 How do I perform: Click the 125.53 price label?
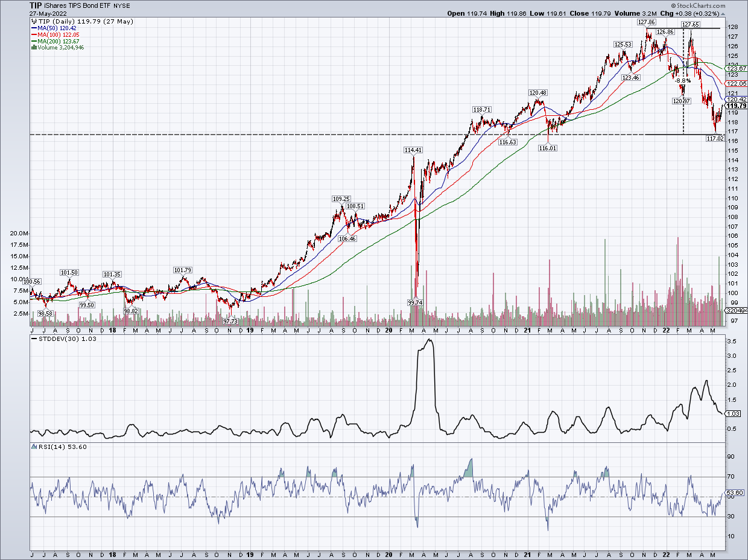(623, 44)
